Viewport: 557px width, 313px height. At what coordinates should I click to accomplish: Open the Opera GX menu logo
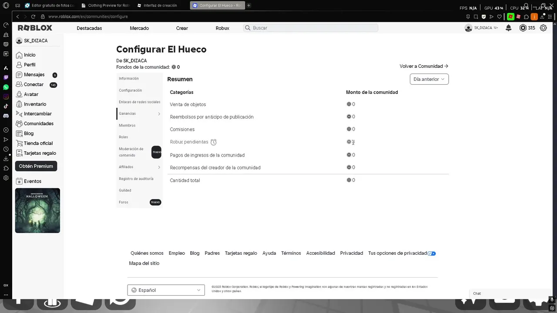tap(6, 5)
